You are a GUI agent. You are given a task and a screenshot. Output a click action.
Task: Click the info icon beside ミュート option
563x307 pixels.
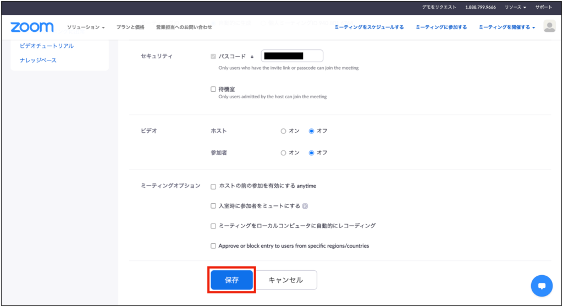click(305, 206)
